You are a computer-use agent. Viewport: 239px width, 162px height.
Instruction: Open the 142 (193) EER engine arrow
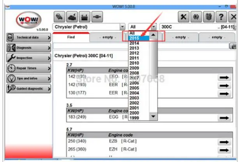(224, 86)
